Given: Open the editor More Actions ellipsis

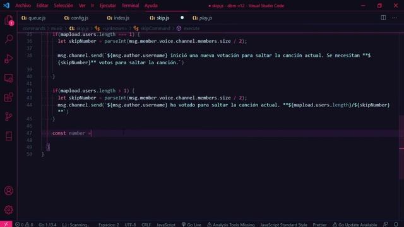Looking at the screenshot, I should pyautogui.click(x=395, y=18).
